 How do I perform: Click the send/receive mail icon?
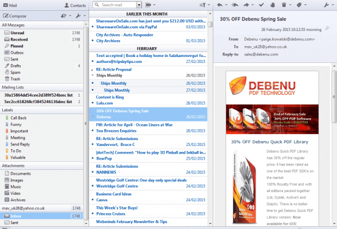pyautogui.click(x=63, y=16)
